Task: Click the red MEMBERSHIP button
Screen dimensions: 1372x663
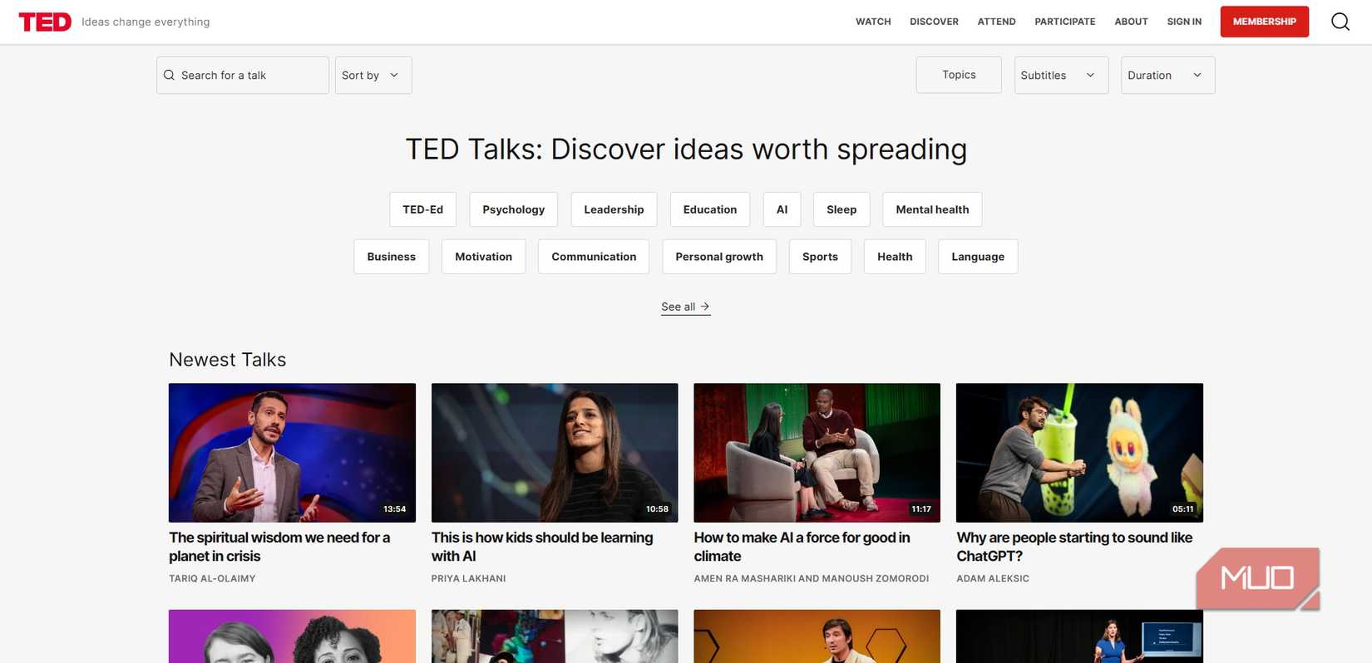Action: click(1264, 22)
